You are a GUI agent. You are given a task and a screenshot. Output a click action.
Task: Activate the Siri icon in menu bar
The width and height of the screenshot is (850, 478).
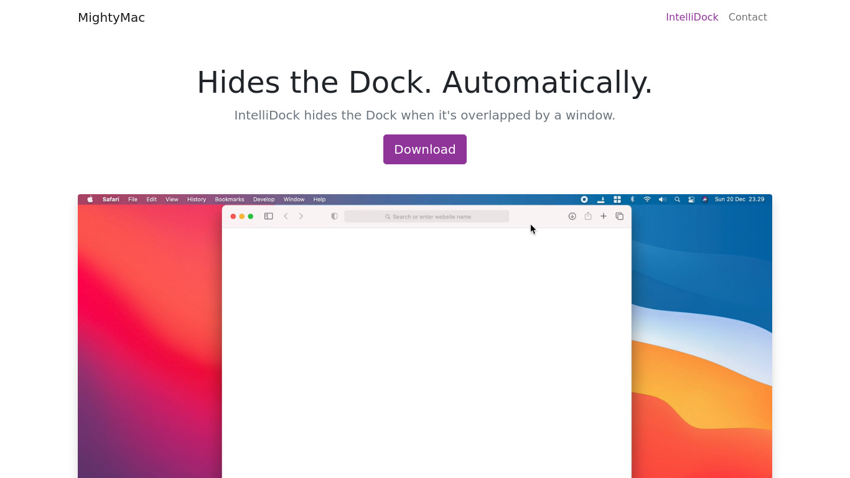click(x=705, y=199)
